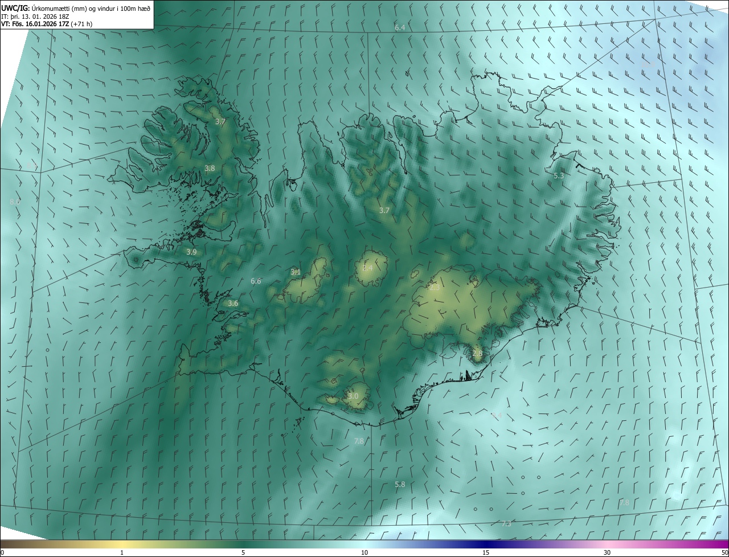Click the 3.8 precipitation value label
This screenshot has width=729, height=557.
point(210,168)
